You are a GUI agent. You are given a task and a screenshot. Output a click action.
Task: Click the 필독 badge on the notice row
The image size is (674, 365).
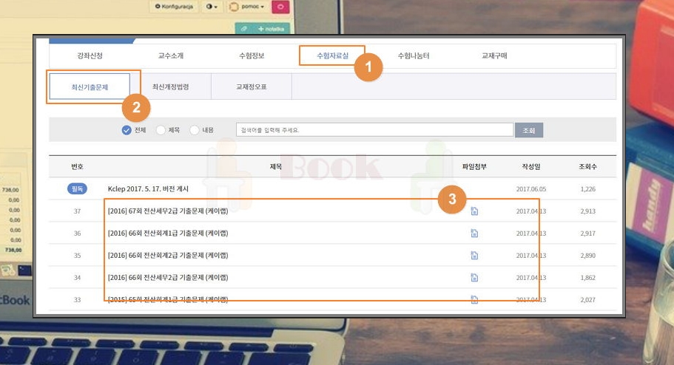[77, 189]
